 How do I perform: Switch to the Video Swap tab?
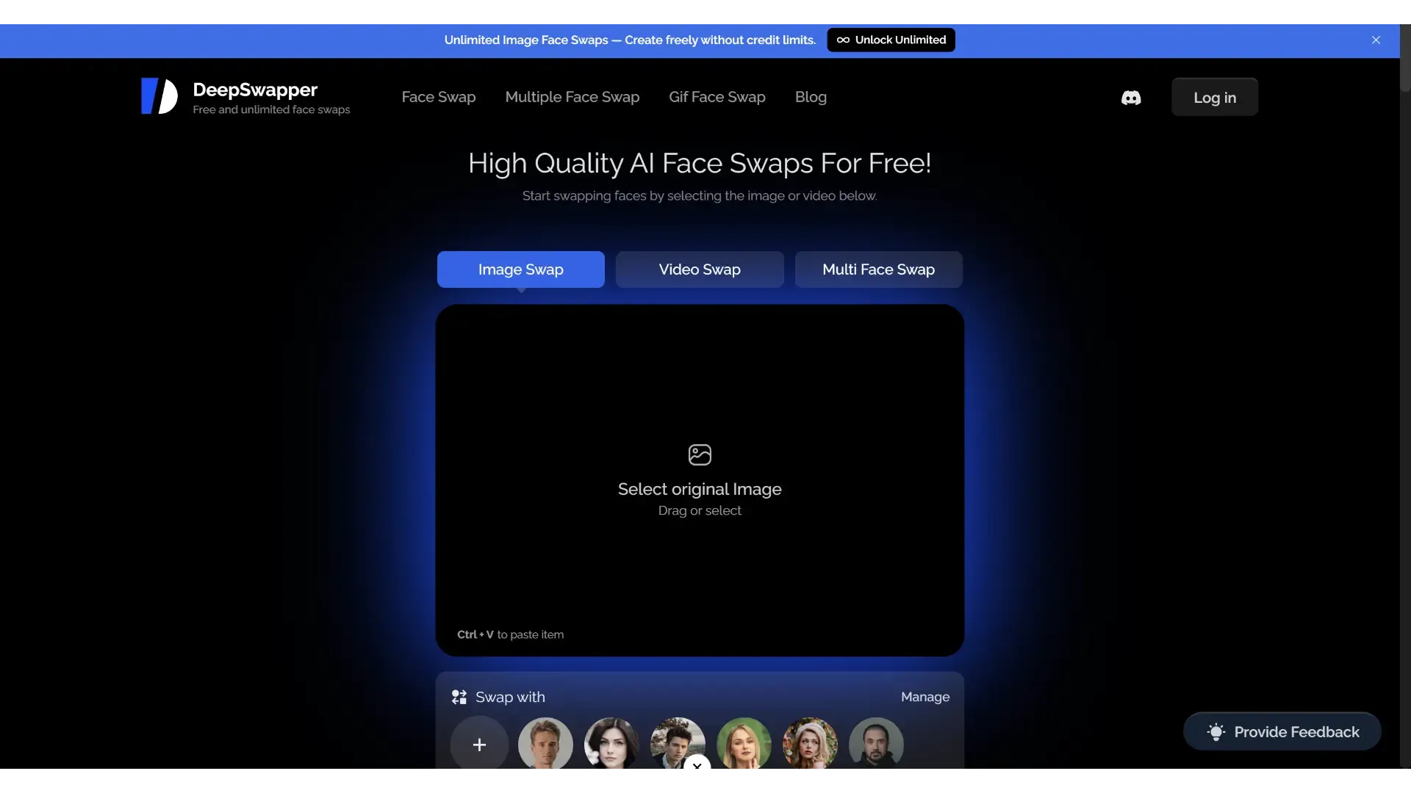click(700, 269)
